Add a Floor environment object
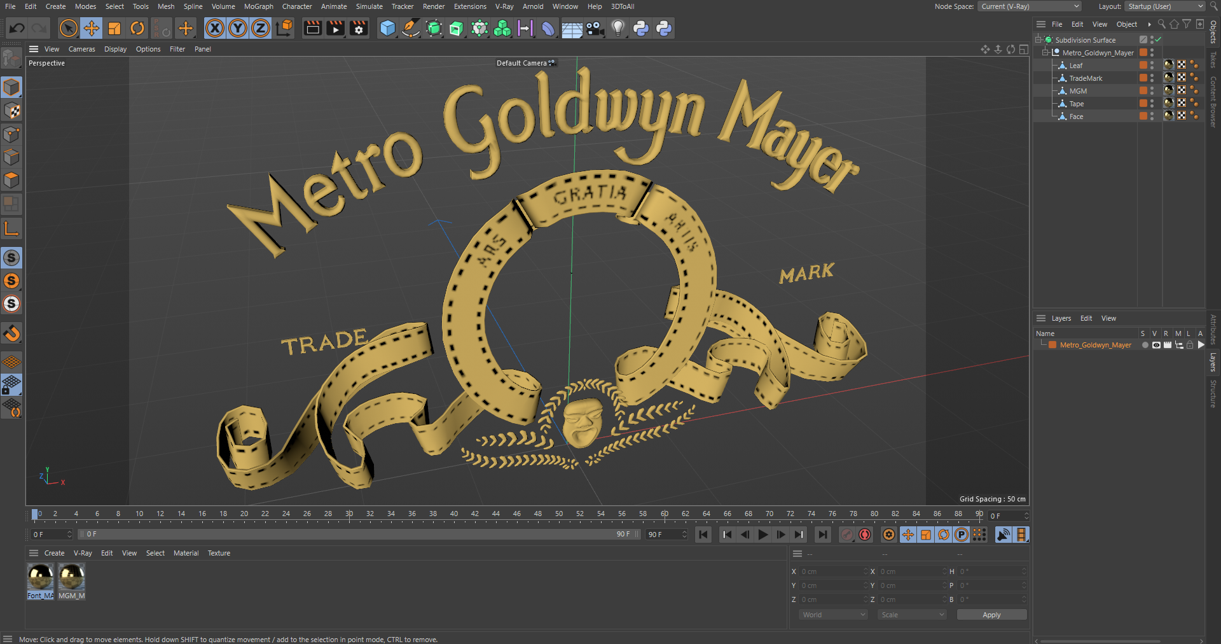Screen dimensions: 1221x644 (572, 28)
